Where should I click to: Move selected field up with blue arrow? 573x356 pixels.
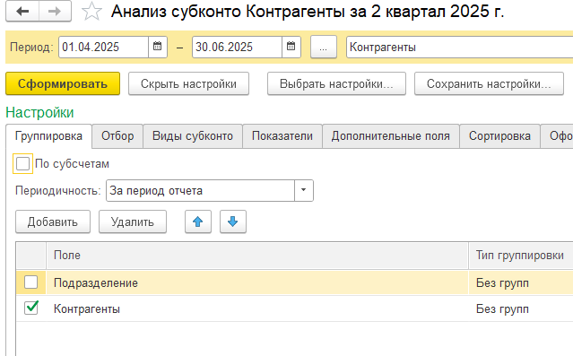pos(197,221)
